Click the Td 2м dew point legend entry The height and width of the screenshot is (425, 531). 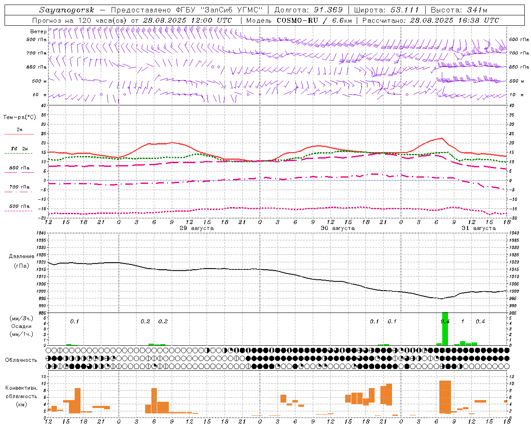click(19, 150)
